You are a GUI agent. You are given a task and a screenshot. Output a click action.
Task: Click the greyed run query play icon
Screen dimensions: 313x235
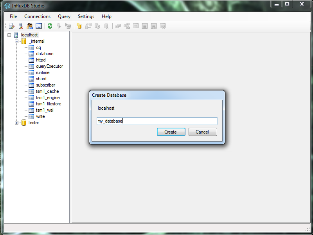(x=59, y=26)
